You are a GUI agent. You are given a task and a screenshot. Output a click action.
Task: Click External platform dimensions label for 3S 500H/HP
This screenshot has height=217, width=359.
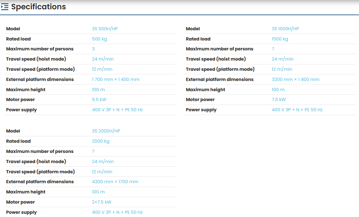40,80
